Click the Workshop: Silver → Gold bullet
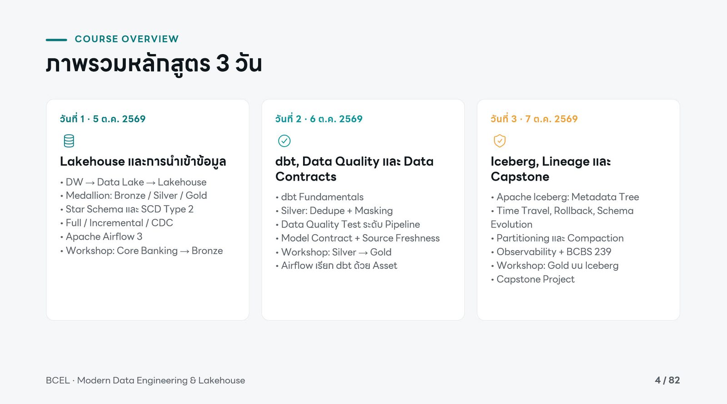Viewport: 727px width, 404px height. pos(334,252)
